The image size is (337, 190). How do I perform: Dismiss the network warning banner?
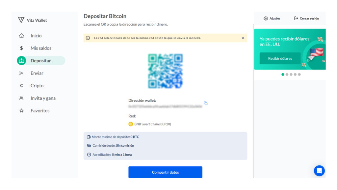pos(243,38)
